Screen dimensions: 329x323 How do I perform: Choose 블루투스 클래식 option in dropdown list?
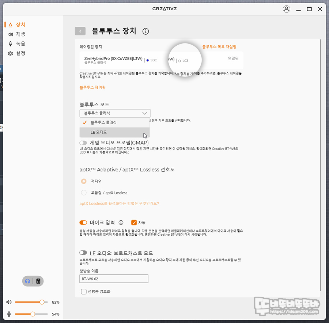114,122
